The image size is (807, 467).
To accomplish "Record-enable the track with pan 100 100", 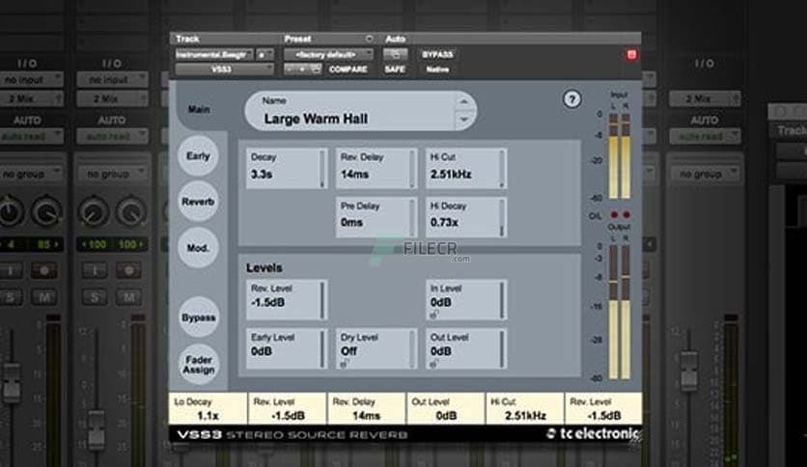I will click(128, 270).
